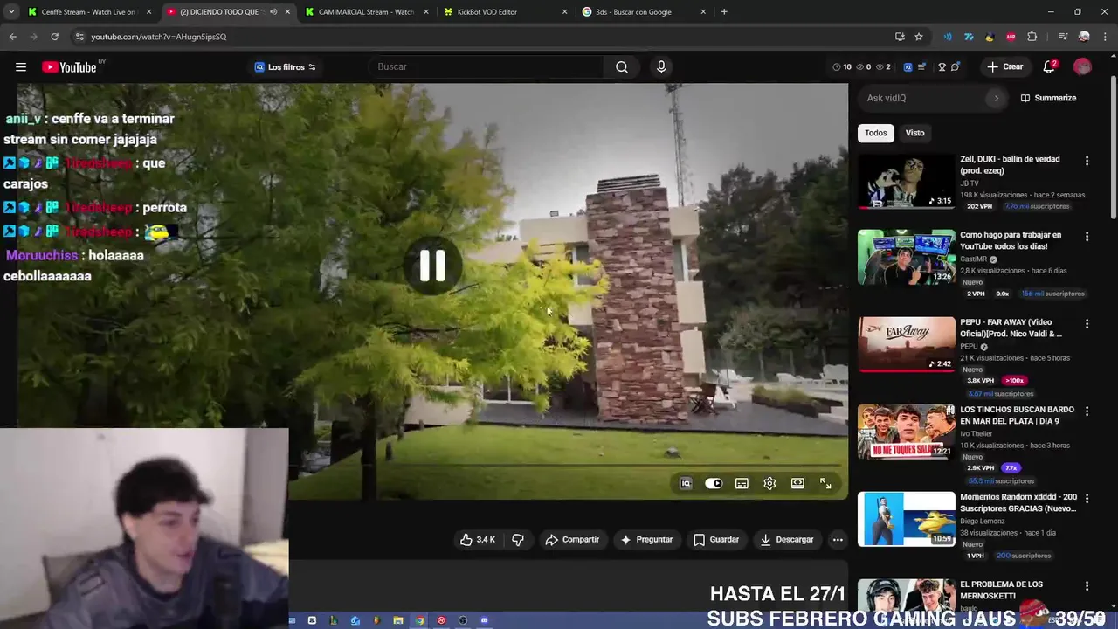The width and height of the screenshot is (1118, 629).
Task: Close the Cenffe Stream tab
Action: pos(149,12)
